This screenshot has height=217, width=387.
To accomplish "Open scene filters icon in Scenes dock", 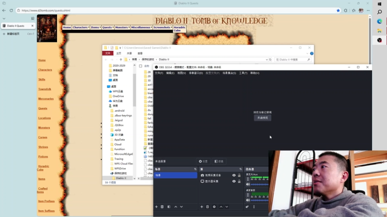I will 169,207.
